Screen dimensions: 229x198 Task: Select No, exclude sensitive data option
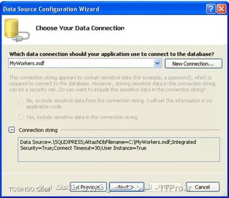click(21, 103)
